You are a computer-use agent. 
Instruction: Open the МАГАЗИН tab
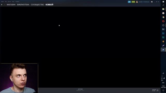(11, 5)
